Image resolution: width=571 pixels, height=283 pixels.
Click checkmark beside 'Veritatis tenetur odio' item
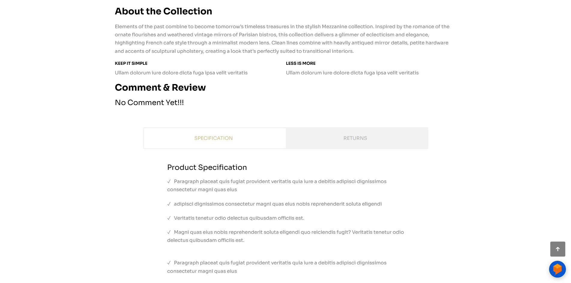click(169, 218)
